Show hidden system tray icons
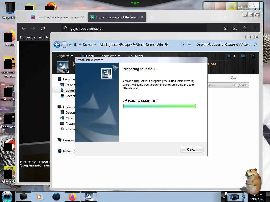The width and height of the screenshot is (270, 202). (224, 197)
